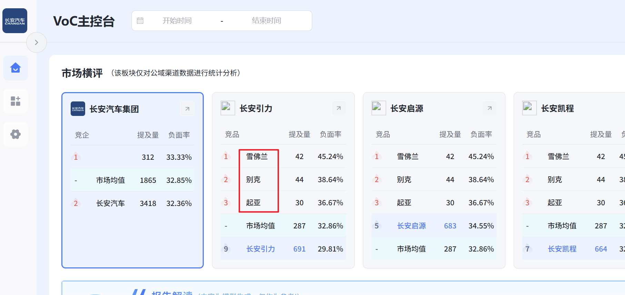Open the apps grid icon in the sidebar
The height and width of the screenshot is (295, 625).
[16, 101]
